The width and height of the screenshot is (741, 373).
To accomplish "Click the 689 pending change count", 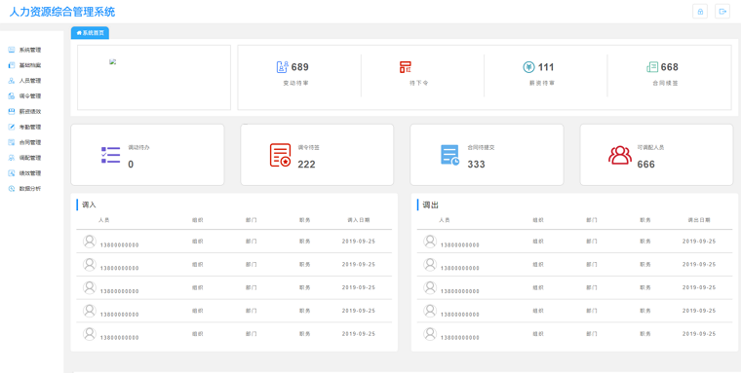I will click(299, 67).
